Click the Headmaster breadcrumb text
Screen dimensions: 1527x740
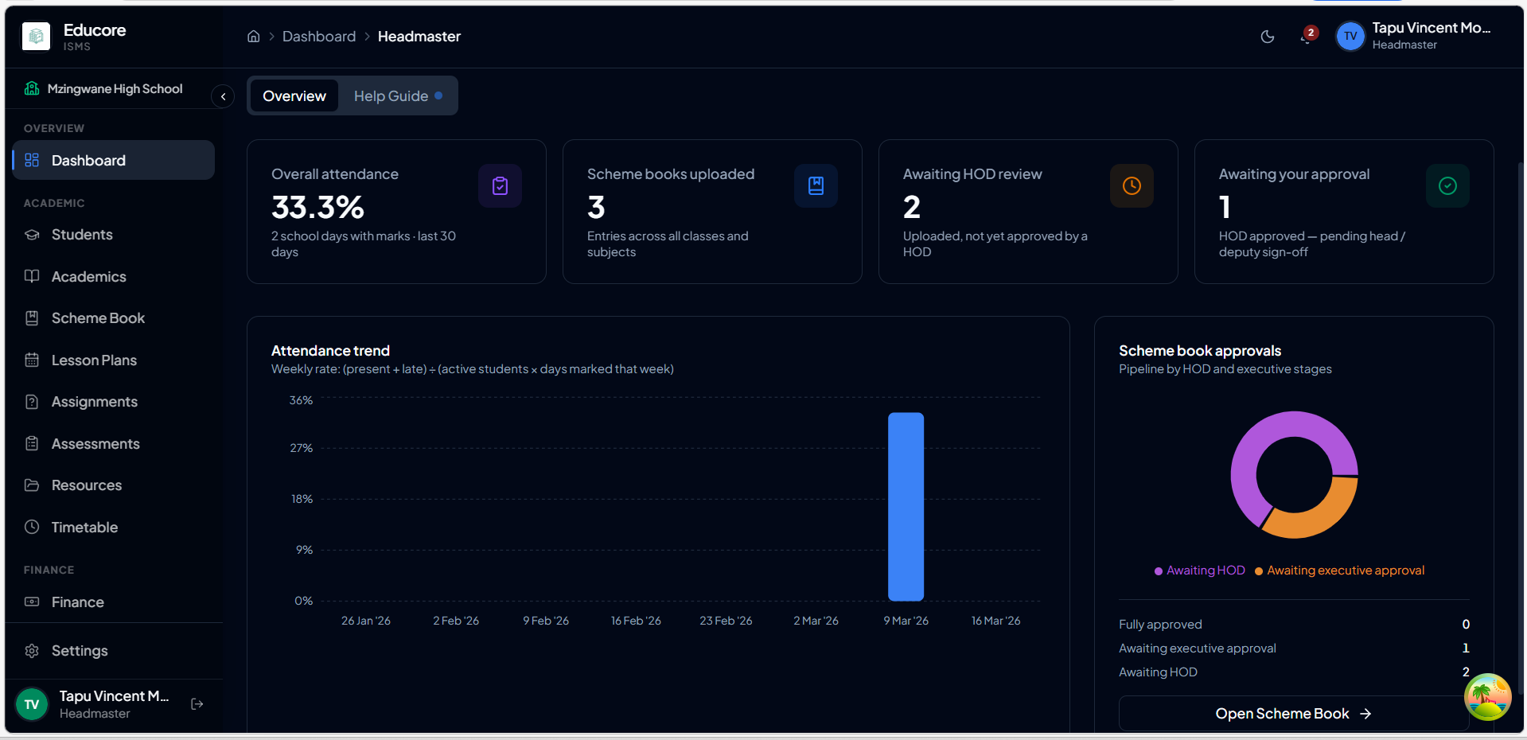pyautogui.click(x=419, y=37)
